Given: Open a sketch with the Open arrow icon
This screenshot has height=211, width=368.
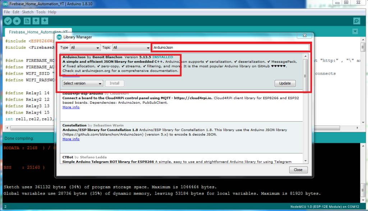Looking at the screenshot, I should click(x=36, y=21).
